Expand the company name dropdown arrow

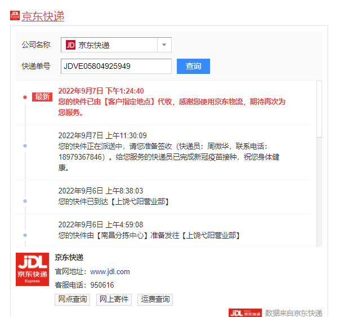point(164,45)
